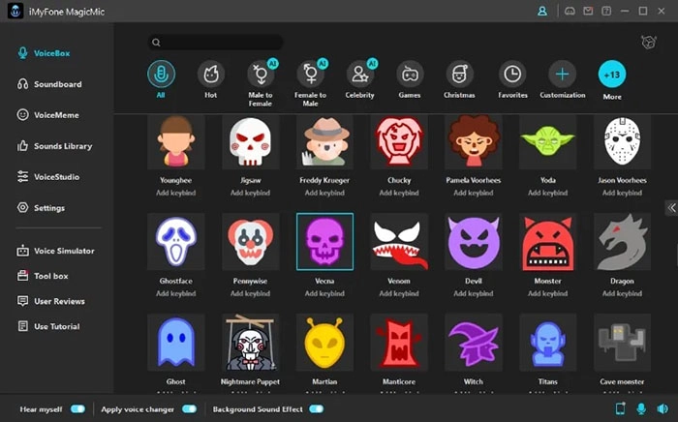Expand the collapsed right side panel arrow

671,208
